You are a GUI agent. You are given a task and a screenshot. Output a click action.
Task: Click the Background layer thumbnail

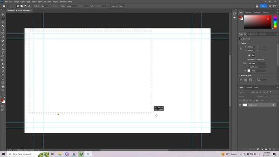tap(245, 105)
